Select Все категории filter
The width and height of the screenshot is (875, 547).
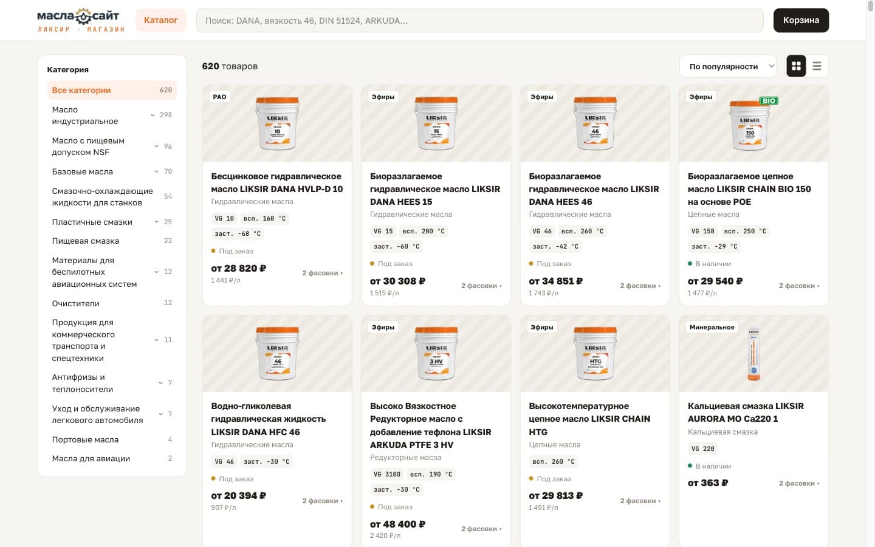coord(112,90)
